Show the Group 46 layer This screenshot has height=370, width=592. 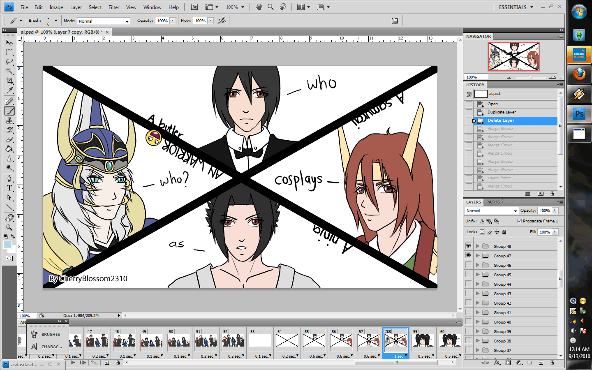pos(468,265)
